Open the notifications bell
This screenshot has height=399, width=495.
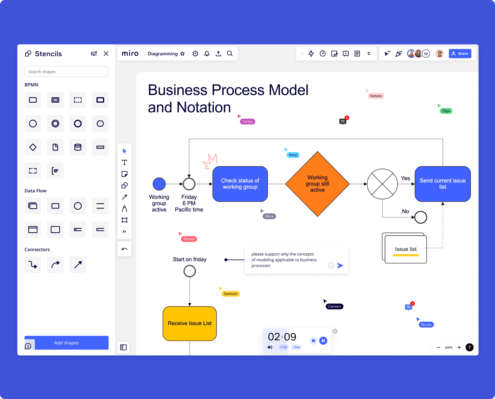pos(207,54)
